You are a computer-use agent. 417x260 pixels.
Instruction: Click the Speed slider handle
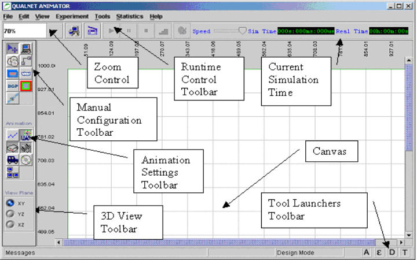pyautogui.click(x=242, y=31)
